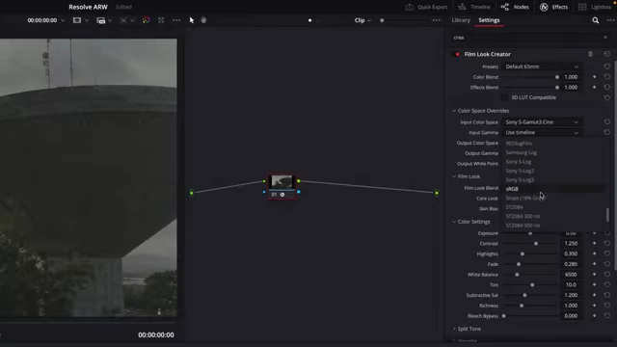Click the node graph source output dot
617x347 pixels.
(x=191, y=193)
